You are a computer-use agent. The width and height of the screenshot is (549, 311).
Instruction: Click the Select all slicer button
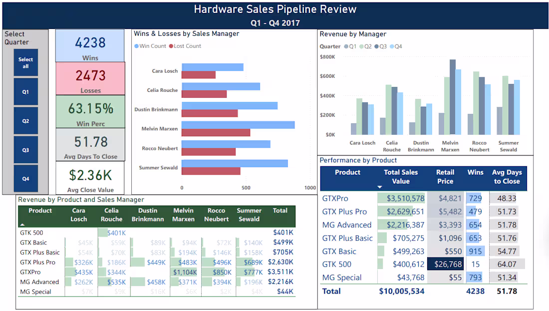(25, 63)
